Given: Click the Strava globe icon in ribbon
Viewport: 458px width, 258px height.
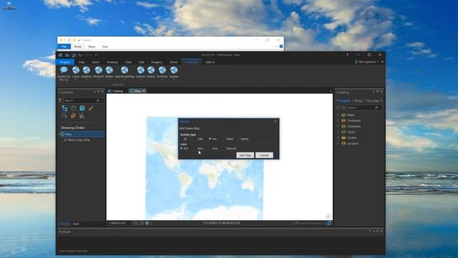Looking at the screenshot, I should (151, 70).
